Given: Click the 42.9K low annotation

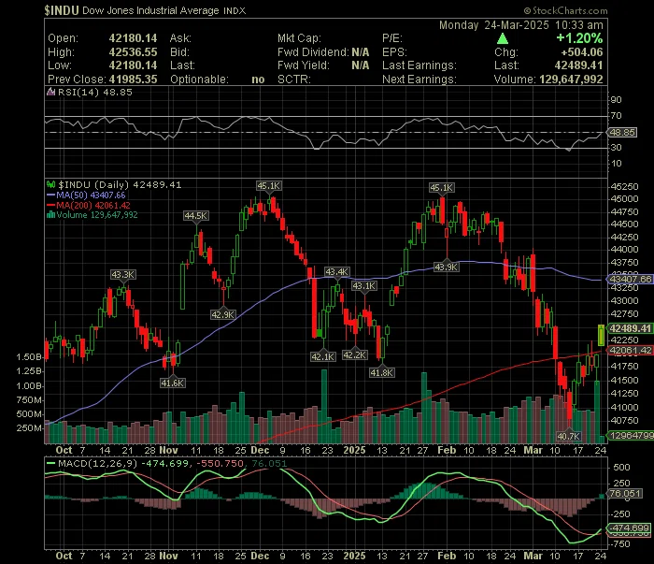Looking at the screenshot, I should [223, 315].
